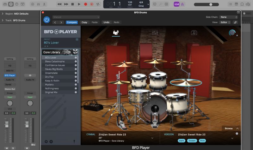Toggle the BFD plugin power button
Viewport: 253px width, 150px height.
pos(46,20)
